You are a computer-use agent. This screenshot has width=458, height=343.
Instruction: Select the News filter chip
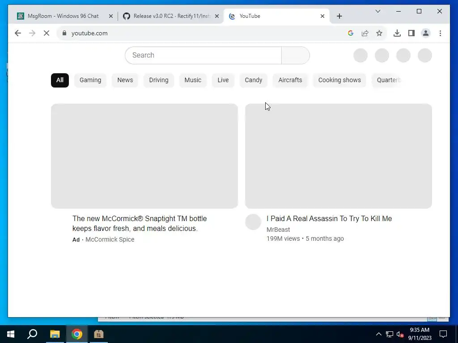pos(125,80)
